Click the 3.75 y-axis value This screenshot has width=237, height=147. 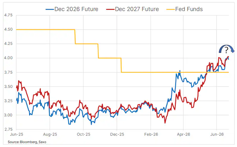pos(8,72)
